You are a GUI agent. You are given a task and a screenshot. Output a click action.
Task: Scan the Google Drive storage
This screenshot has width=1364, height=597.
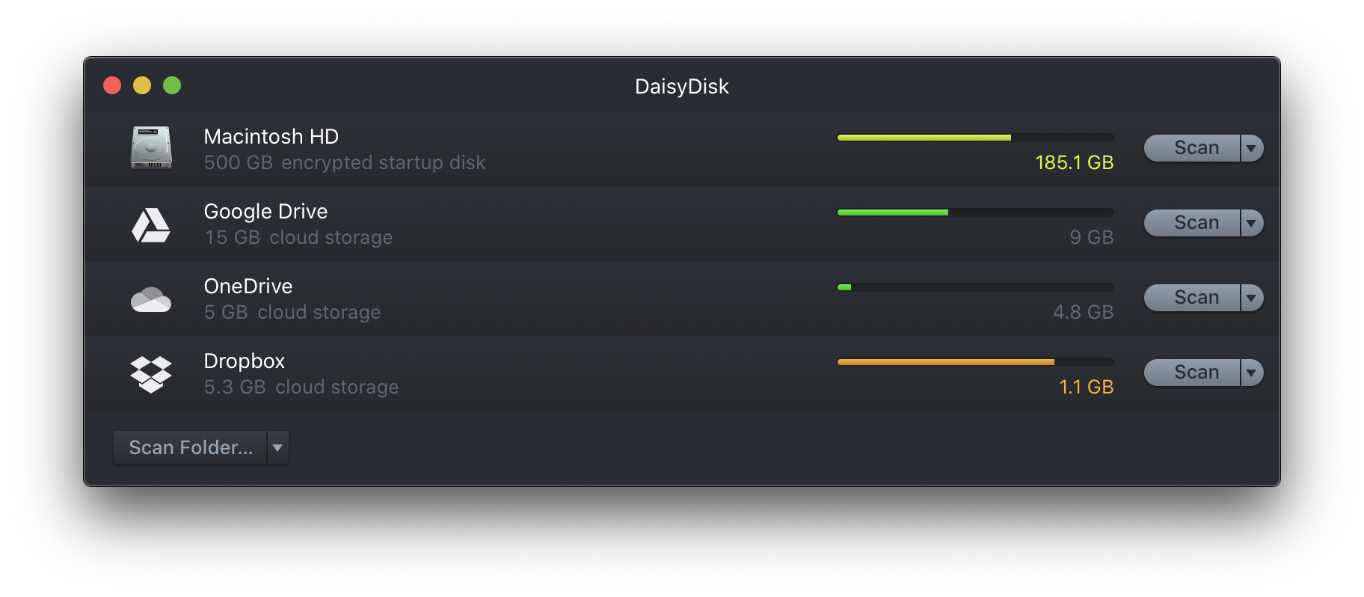click(x=1193, y=222)
